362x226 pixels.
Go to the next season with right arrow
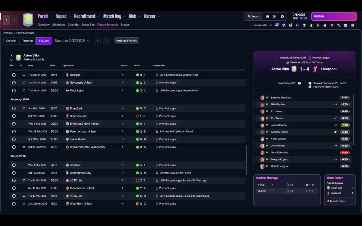pos(107,41)
